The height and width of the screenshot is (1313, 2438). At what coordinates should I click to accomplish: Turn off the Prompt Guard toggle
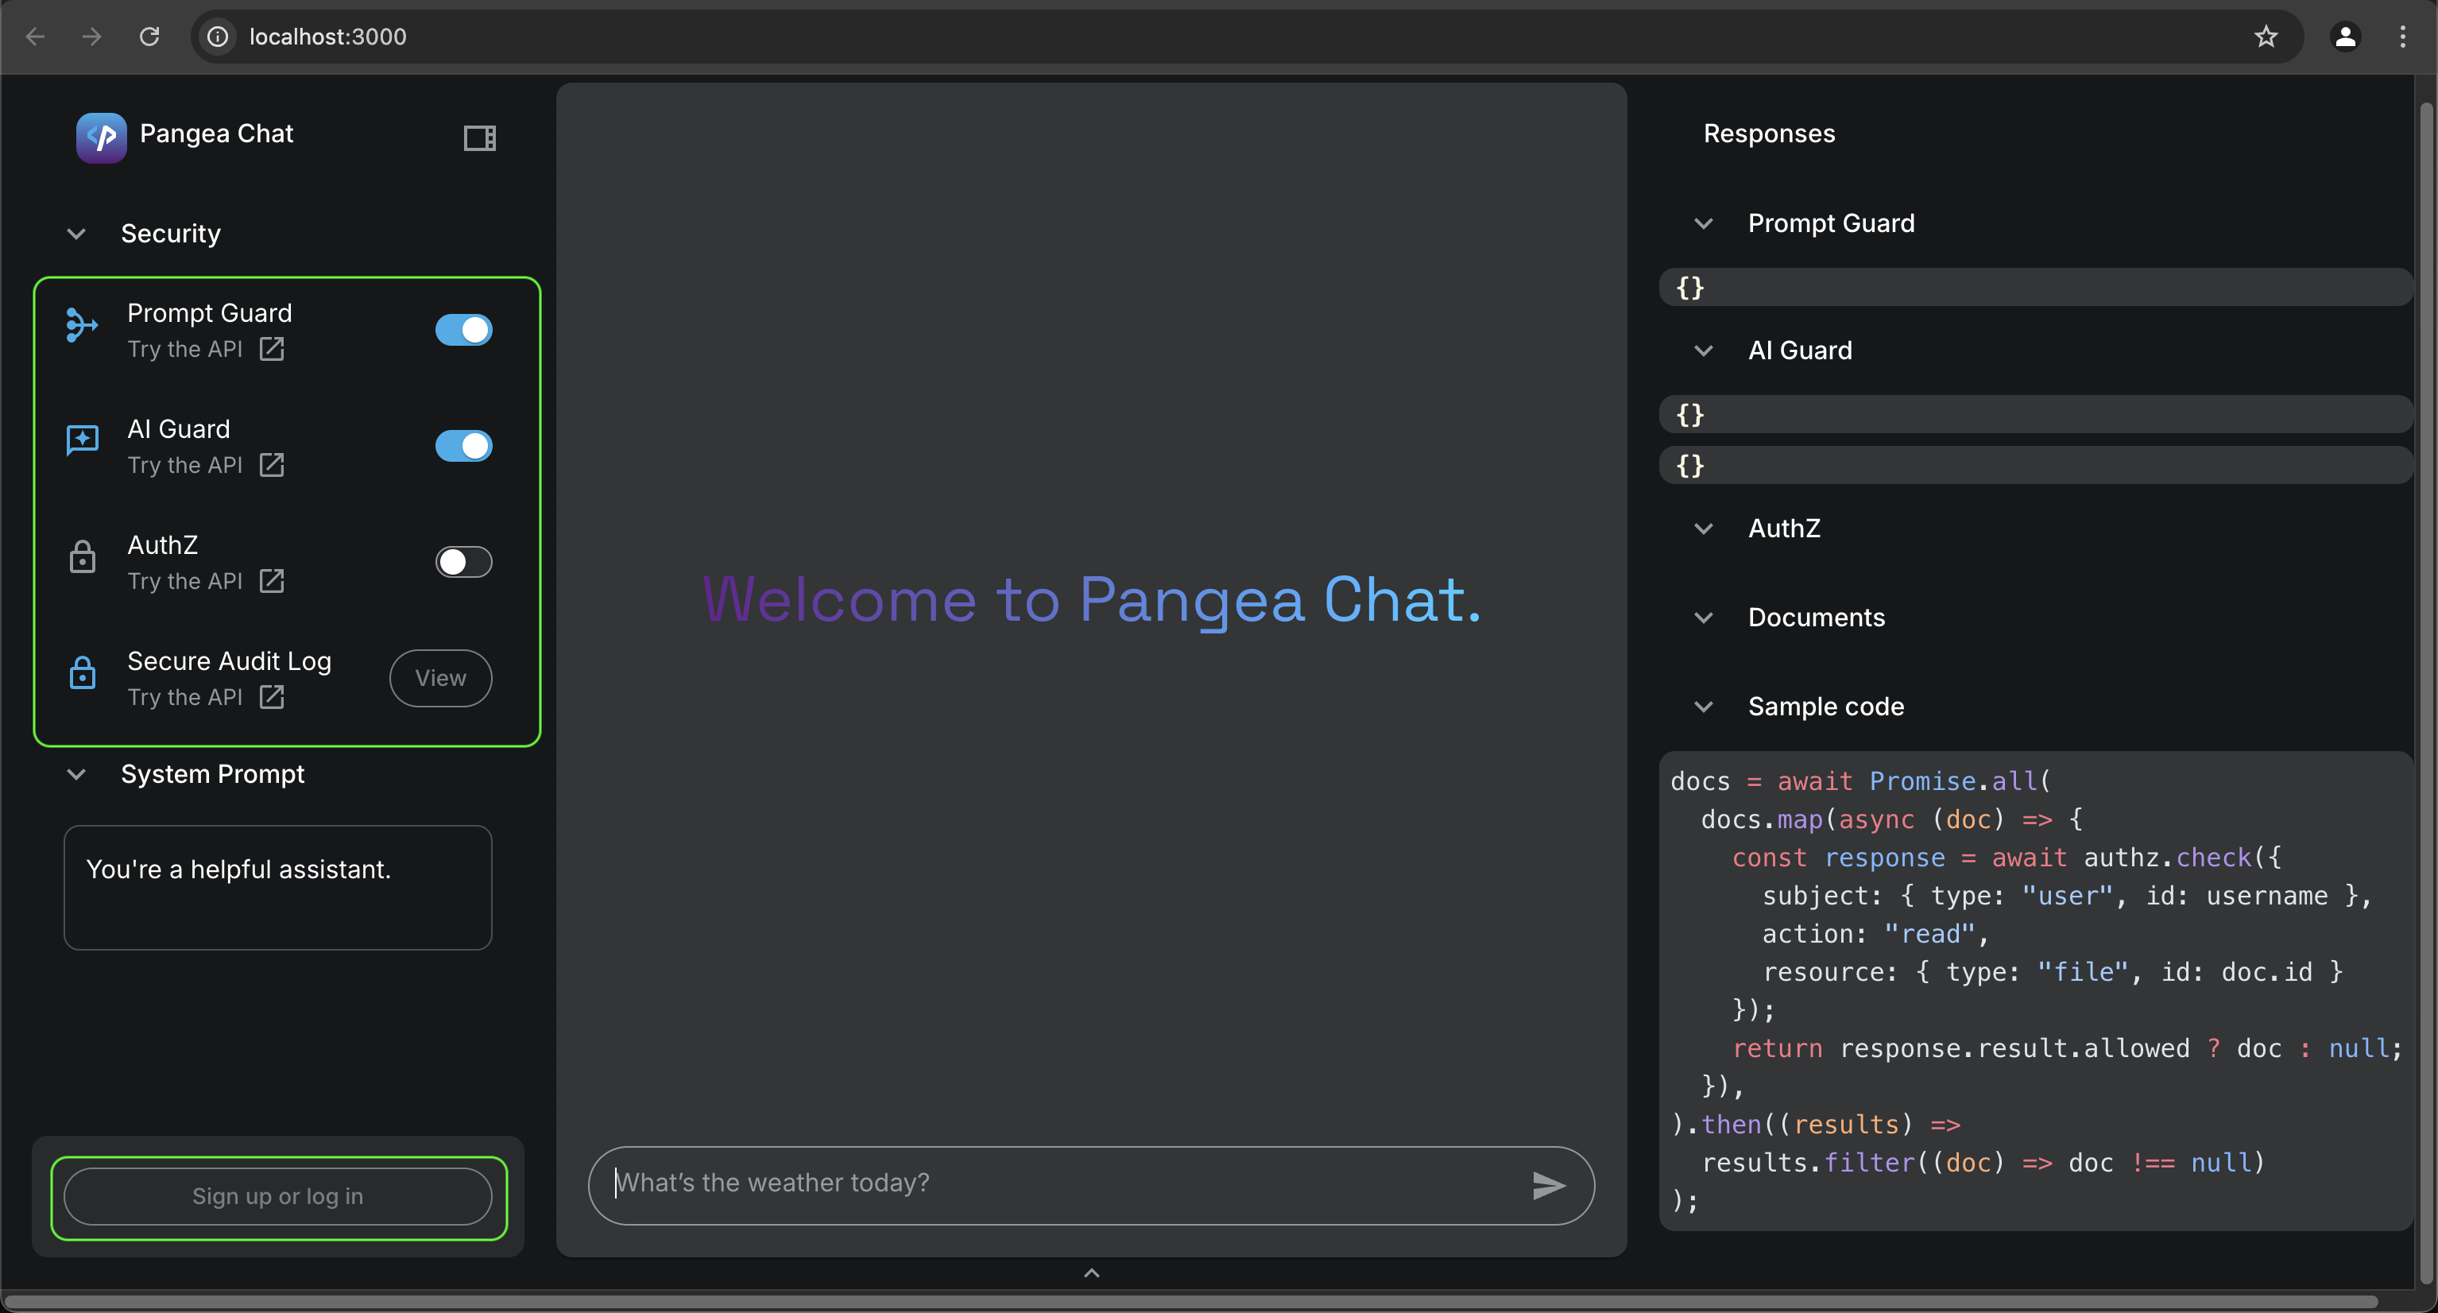pos(464,329)
